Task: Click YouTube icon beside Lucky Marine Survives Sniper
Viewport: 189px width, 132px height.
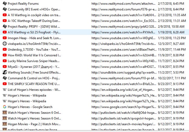Action: pos(4,61)
